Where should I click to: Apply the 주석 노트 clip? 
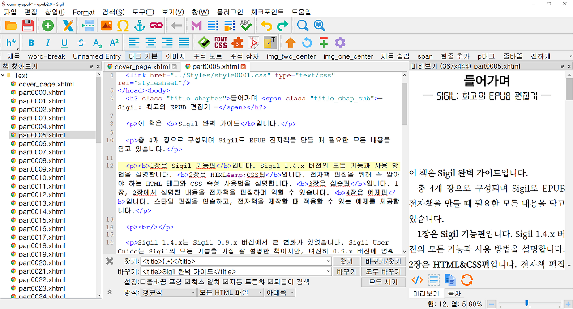(x=207, y=56)
